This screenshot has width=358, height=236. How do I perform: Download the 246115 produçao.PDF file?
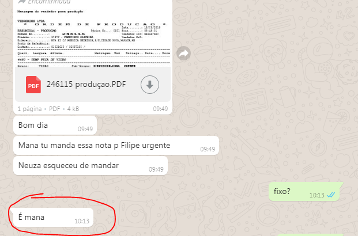tap(150, 85)
